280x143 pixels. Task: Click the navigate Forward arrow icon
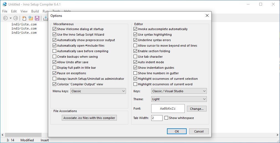point(16,18)
